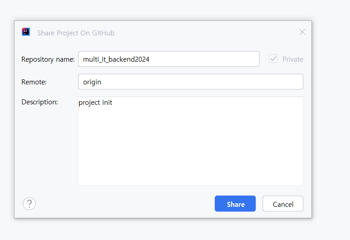Click the empty space after "origin" in Remote field

(201, 82)
